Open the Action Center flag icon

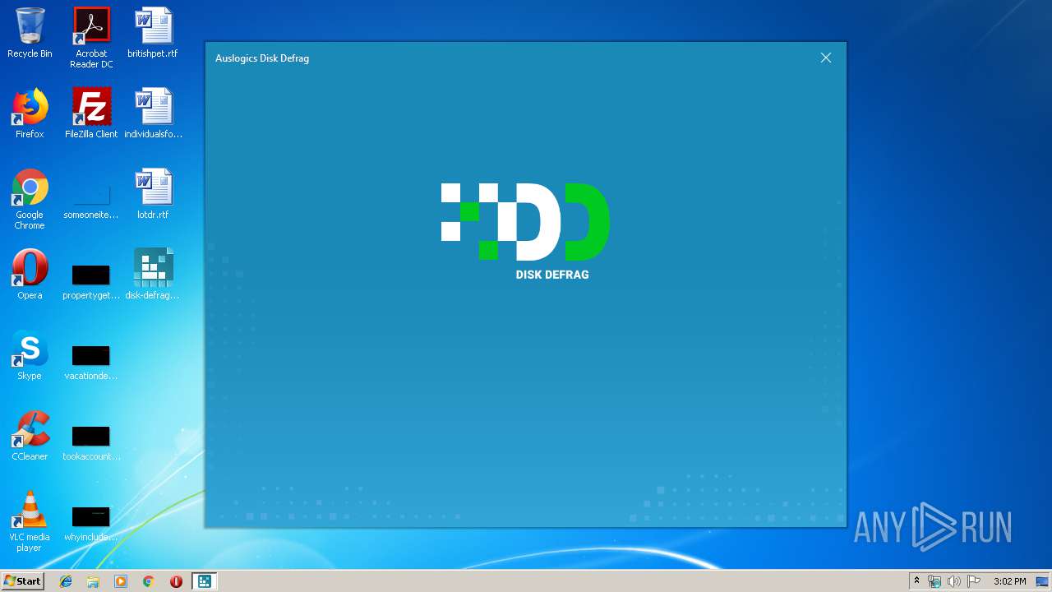click(974, 581)
